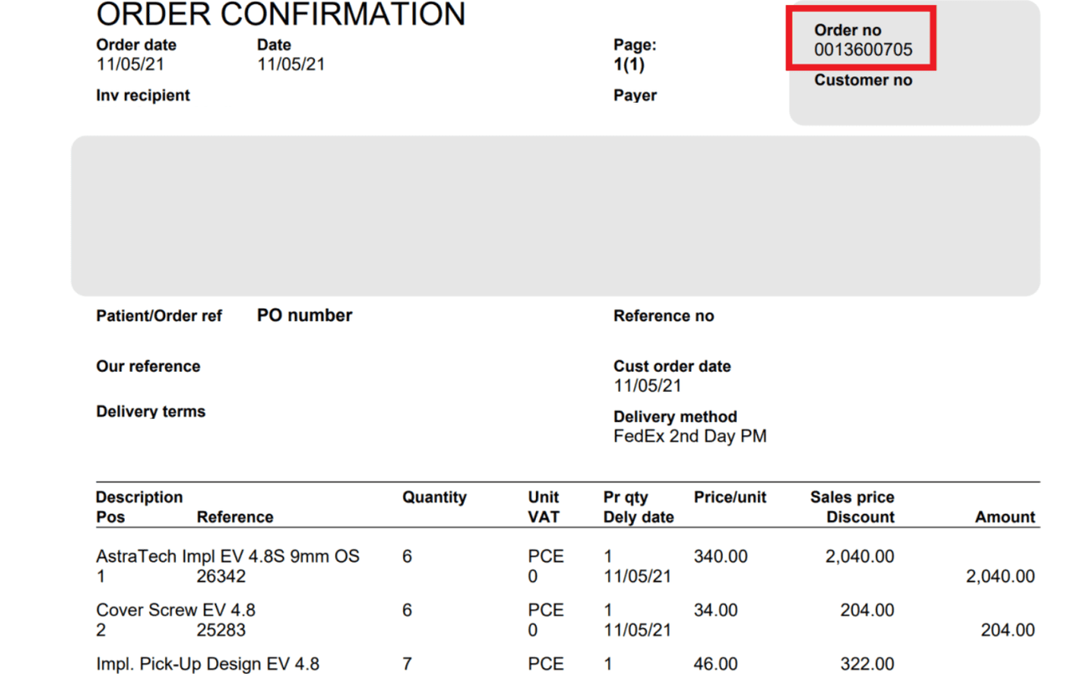Click the Reference no label

coord(663,316)
